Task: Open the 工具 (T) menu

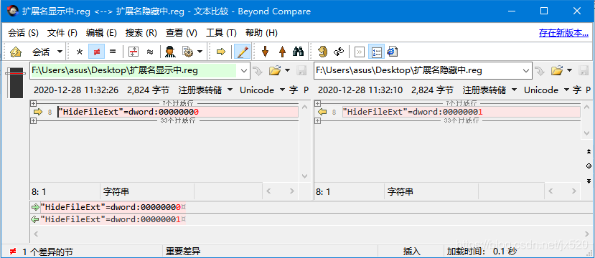Action: (221, 33)
